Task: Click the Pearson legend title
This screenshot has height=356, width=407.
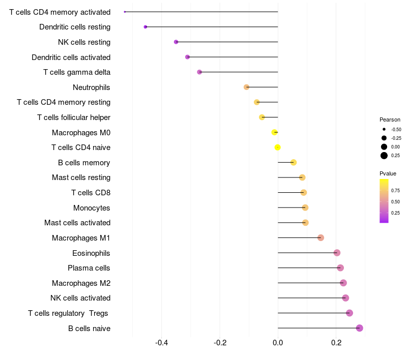Action: tap(390, 120)
